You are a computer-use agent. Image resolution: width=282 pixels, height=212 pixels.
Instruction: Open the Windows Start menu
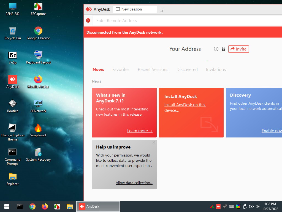7,206
